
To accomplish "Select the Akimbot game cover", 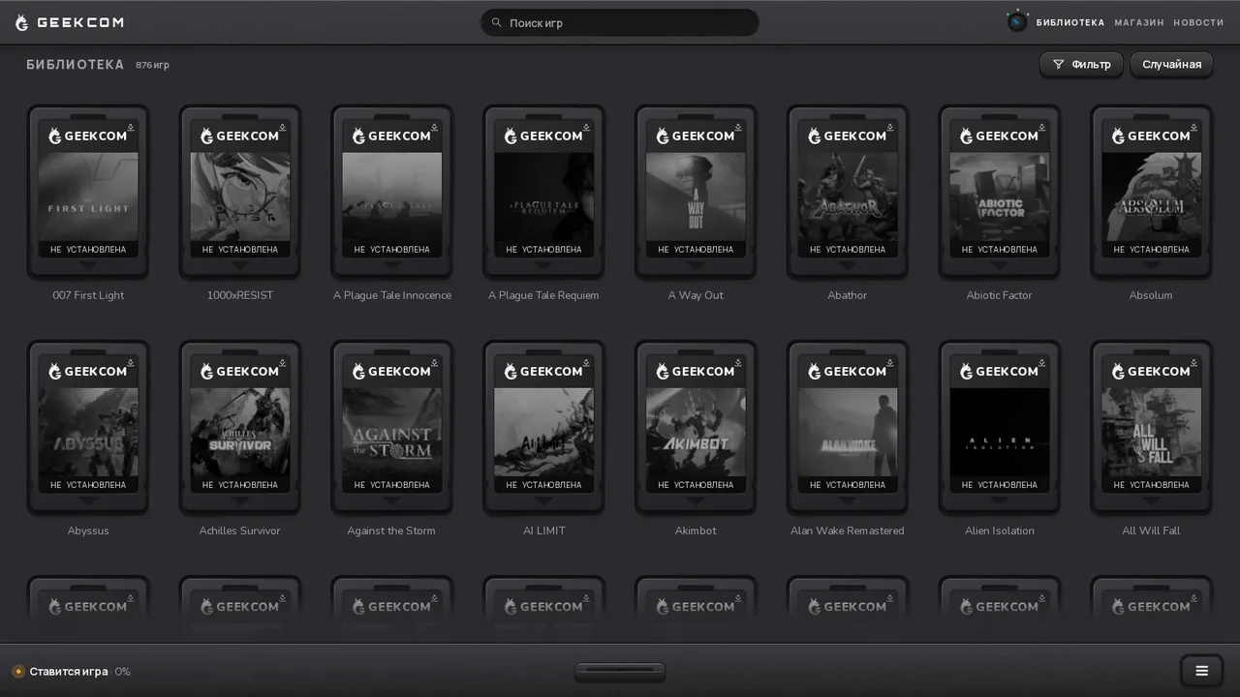I will 696,433.
